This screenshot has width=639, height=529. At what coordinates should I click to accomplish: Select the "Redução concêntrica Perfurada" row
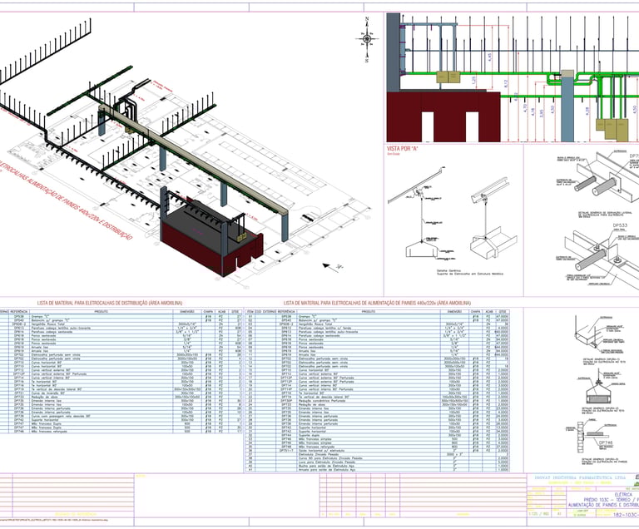pos(377,401)
